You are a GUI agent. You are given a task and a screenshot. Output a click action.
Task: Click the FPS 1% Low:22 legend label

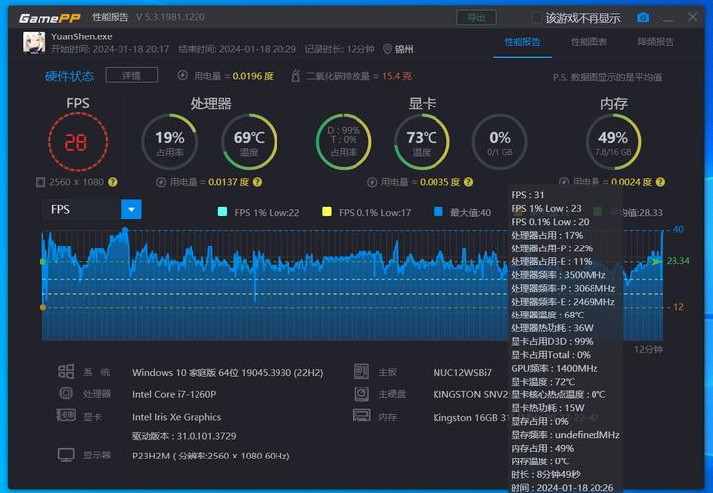pyautogui.click(x=267, y=212)
